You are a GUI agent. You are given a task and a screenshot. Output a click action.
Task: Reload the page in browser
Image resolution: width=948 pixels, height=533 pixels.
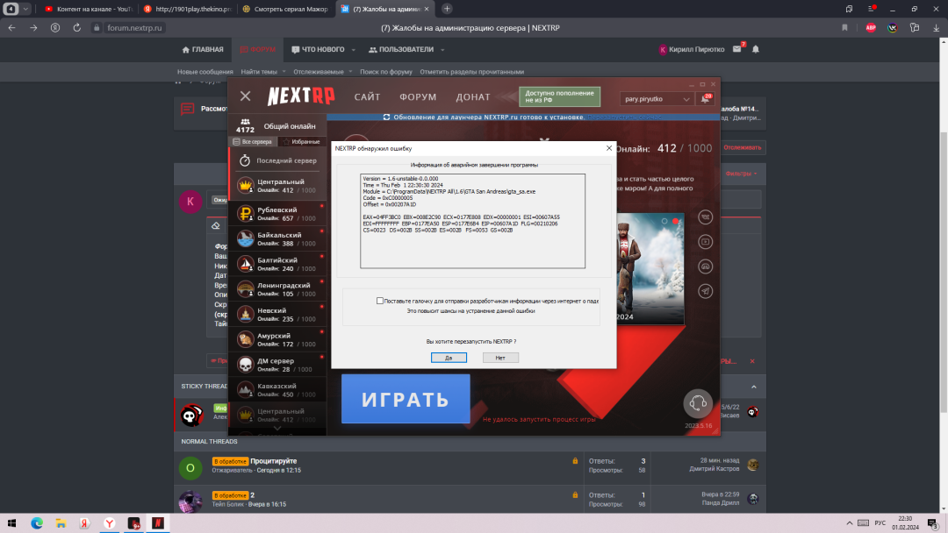76,28
